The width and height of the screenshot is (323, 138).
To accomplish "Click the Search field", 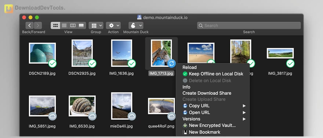I will (249, 25).
